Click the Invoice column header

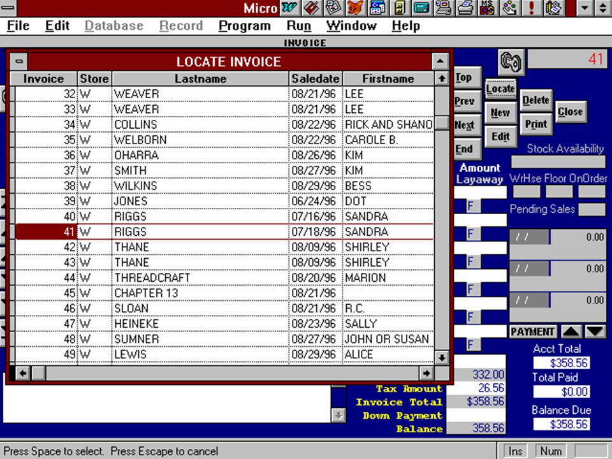coord(44,79)
